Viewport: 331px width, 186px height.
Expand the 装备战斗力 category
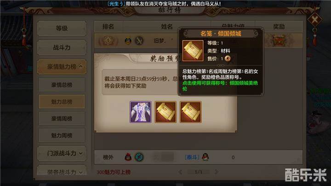pos(62,170)
